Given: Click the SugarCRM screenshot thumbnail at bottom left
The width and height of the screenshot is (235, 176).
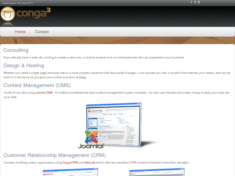Looking at the screenshot, I should click(x=70, y=172).
